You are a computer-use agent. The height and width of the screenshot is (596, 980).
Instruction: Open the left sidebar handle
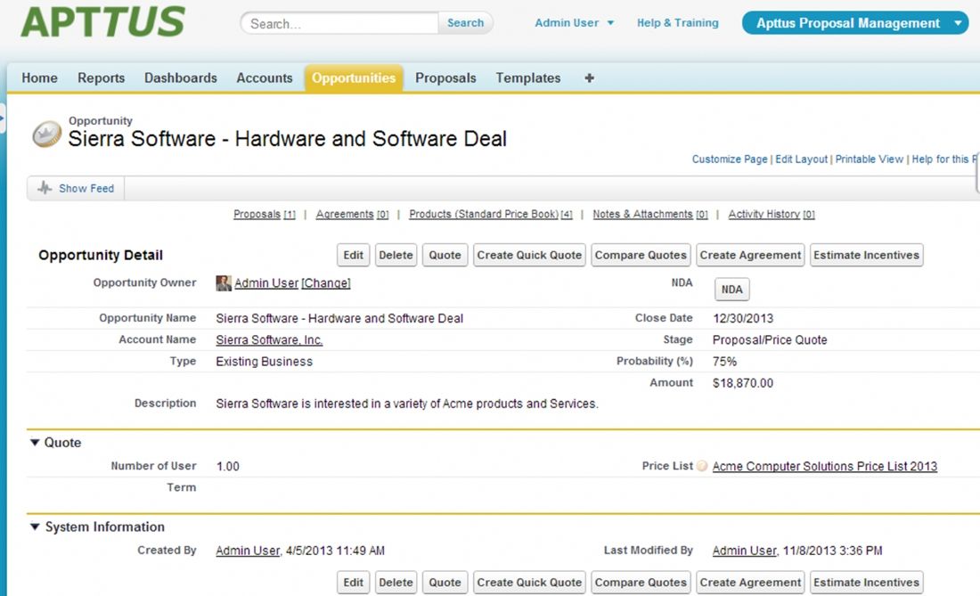3,118
